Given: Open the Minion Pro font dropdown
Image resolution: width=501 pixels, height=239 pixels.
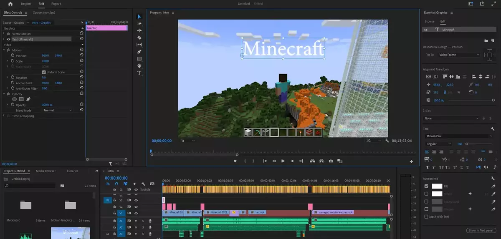Looking at the screenshot, I should pos(458,136).
